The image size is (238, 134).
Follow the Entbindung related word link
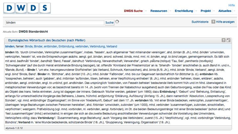[x=66, y=46]
